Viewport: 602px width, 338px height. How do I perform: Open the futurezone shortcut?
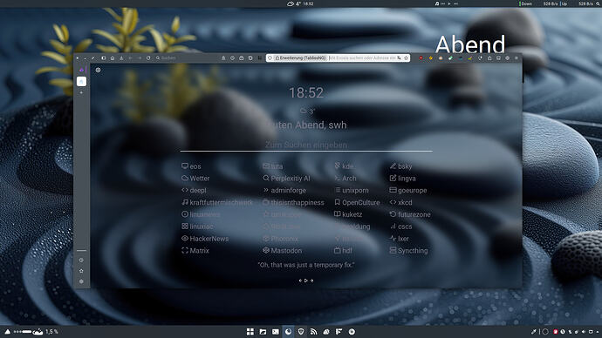click(x=410, y=214)
